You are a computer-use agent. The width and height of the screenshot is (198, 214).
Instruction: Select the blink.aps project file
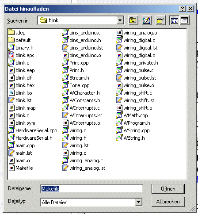[x=22, y=55]
